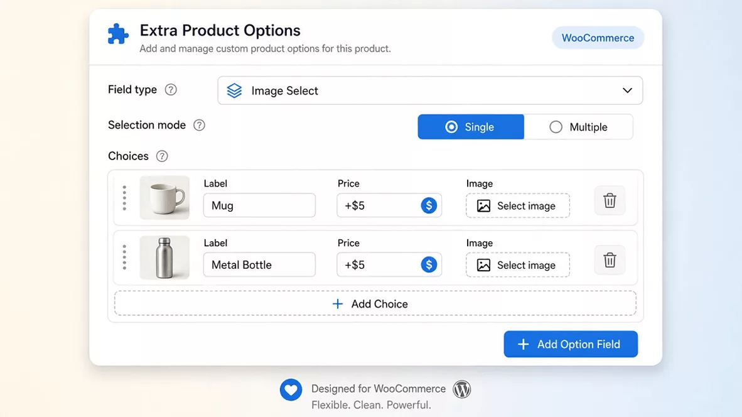This screenshot has width=742, height=417.
Task: Open Field type help question mark
Action: tap(171, 89)
